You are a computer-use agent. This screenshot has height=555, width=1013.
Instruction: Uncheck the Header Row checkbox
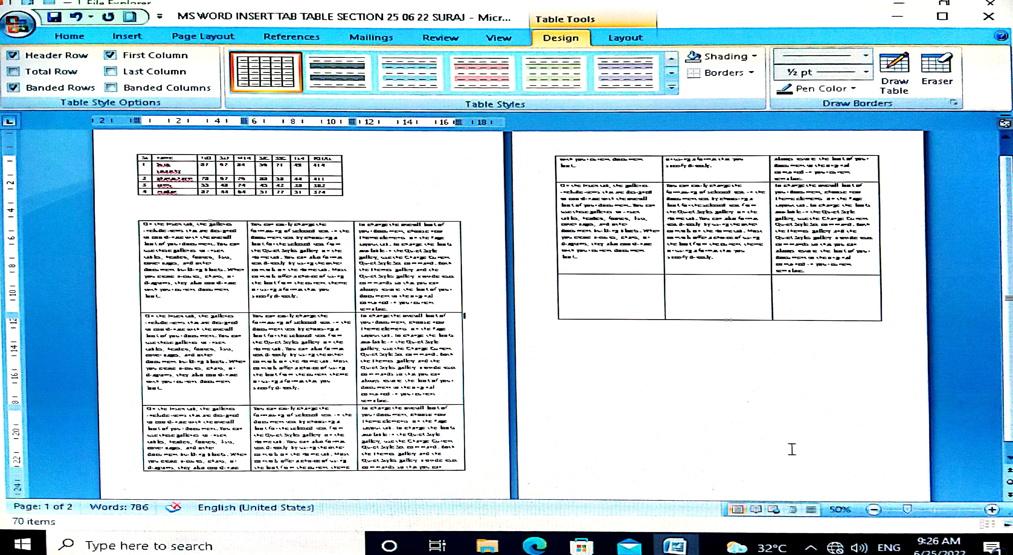click(x=13, y=55)
